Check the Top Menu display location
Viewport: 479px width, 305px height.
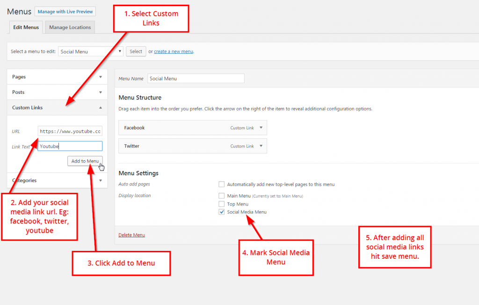[x=222, y=204]
